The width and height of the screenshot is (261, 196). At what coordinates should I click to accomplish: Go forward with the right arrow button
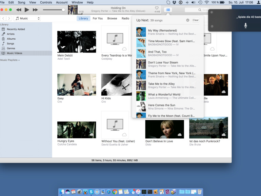(9, 18)
